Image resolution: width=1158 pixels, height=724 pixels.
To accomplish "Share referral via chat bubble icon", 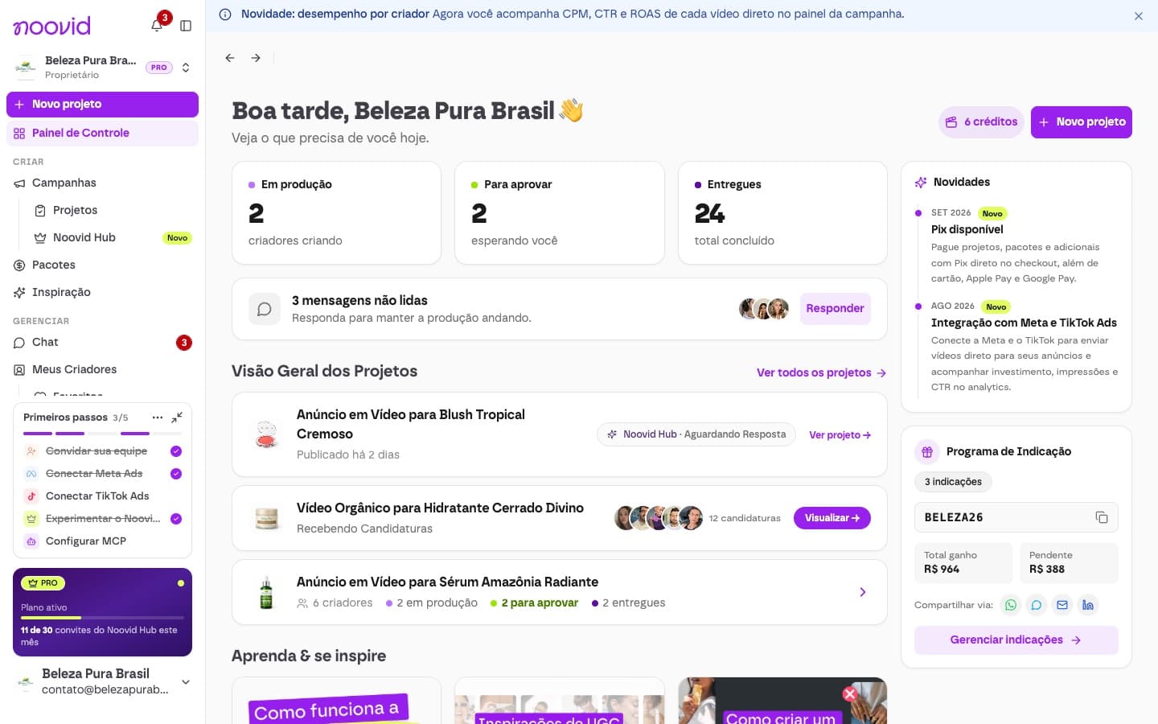I will point(1037,605).
